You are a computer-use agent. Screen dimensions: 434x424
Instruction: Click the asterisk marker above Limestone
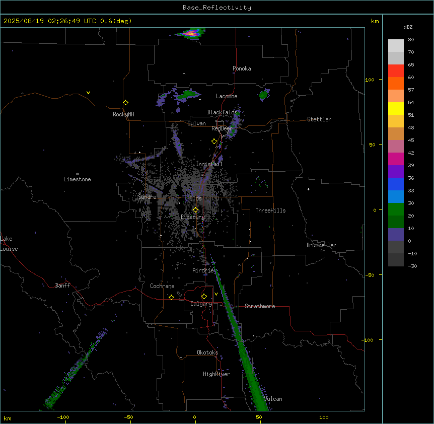click(x=77, y=174)
